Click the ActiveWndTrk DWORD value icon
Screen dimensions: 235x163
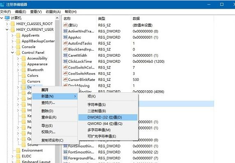(x=65, y=31)
